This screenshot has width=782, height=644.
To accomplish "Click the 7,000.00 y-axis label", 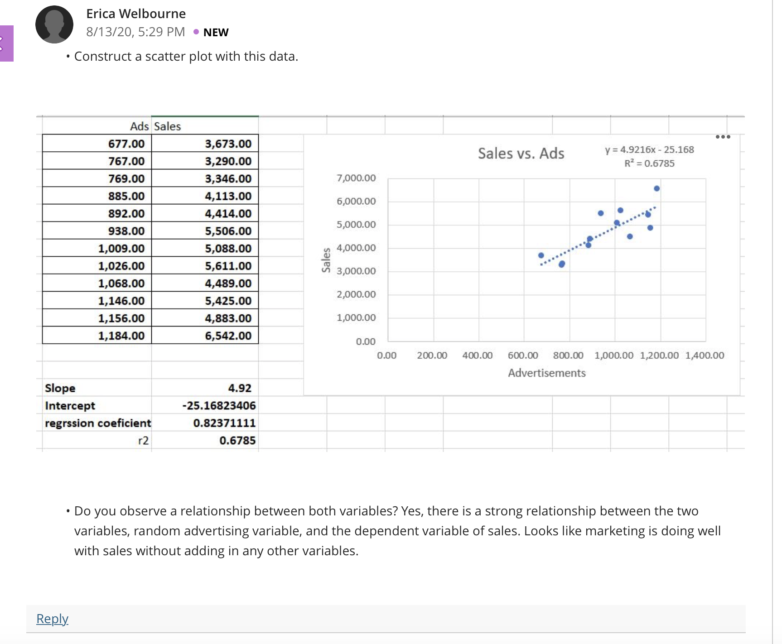I will 356,178.
